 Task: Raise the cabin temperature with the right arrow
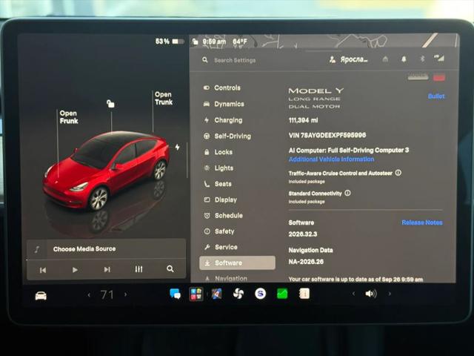coord(125,294)
